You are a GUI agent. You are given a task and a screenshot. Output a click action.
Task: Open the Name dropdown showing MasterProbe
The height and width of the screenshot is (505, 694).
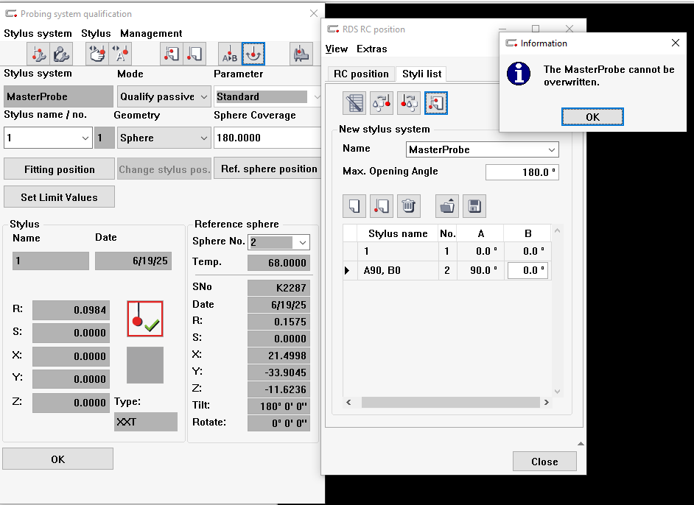tap(483, 149)
